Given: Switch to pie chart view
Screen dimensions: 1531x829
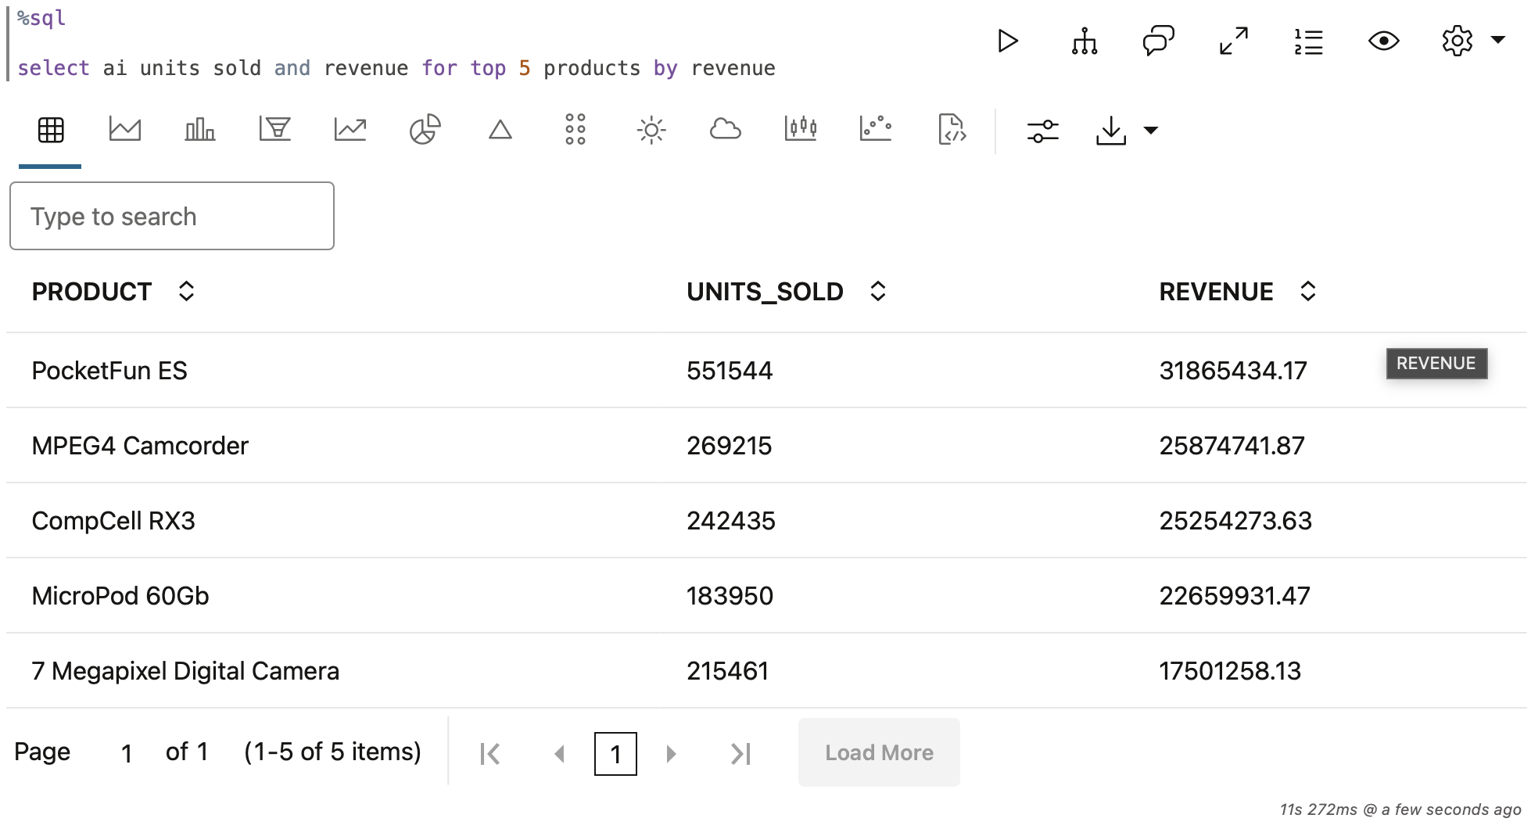Looking at the screenshot, I should [425, 129].
